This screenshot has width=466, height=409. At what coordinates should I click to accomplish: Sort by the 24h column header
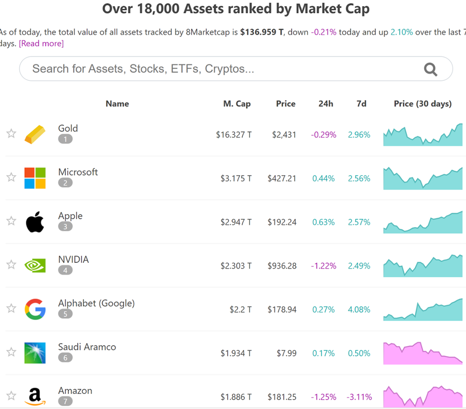326,104
